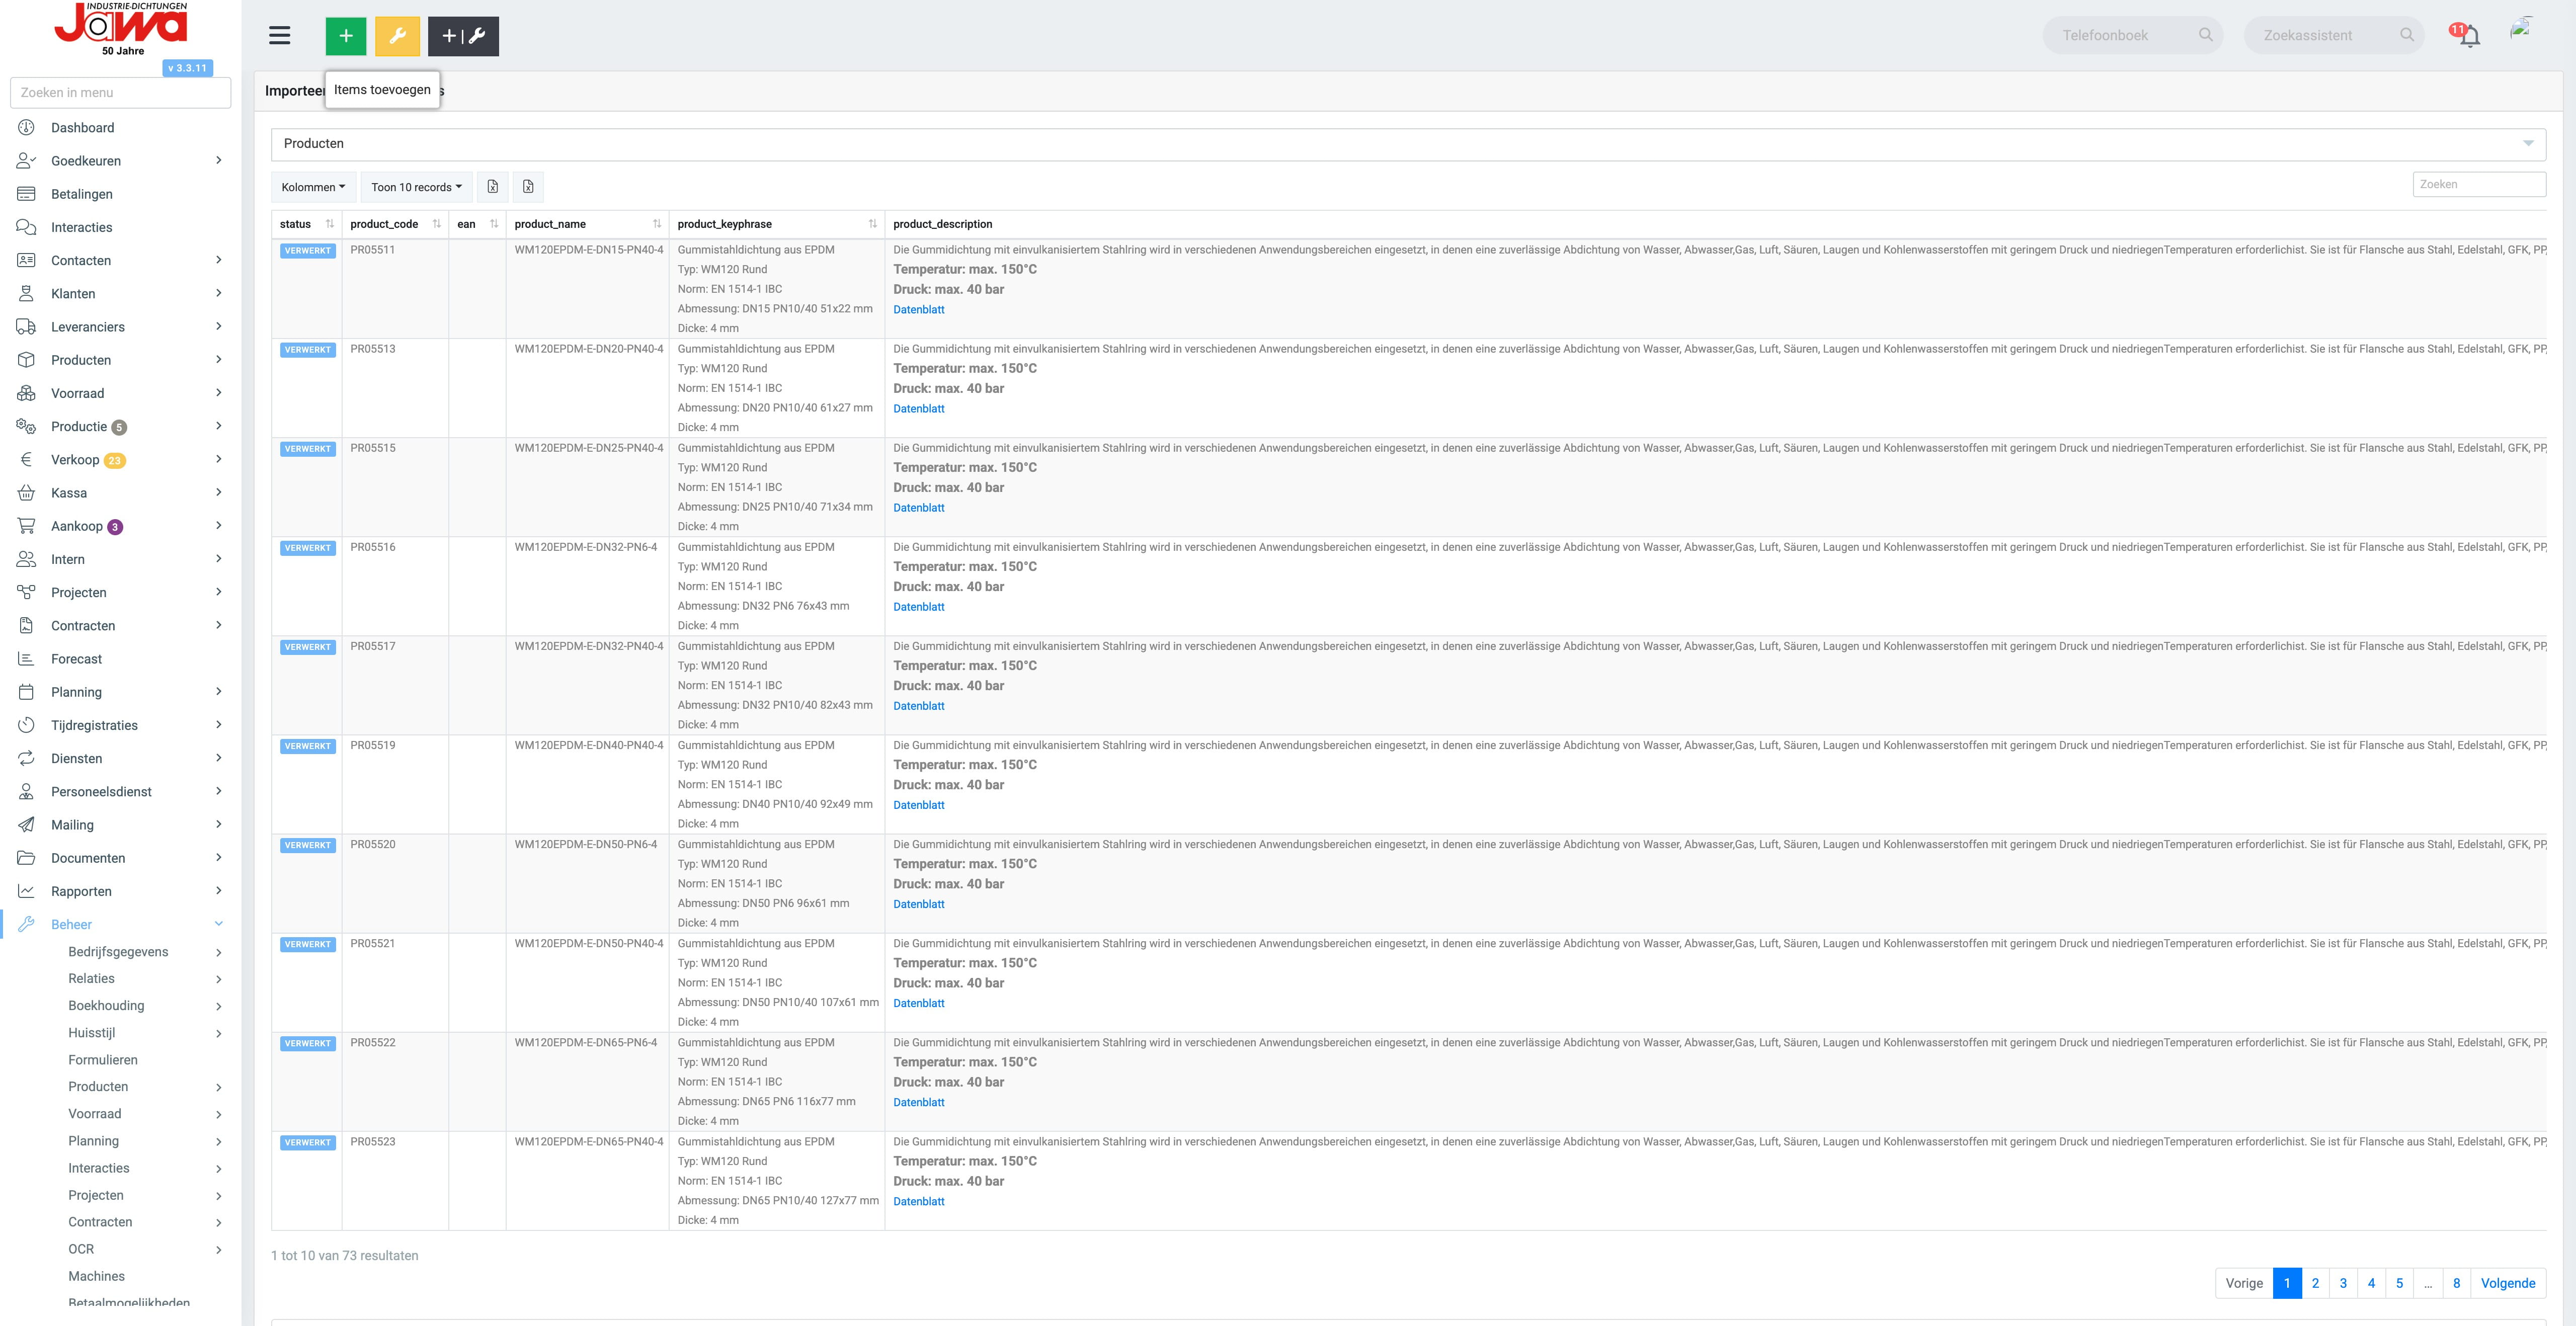
Task: Click the Dashboard sidebar icon
Action: coord(27,128)
